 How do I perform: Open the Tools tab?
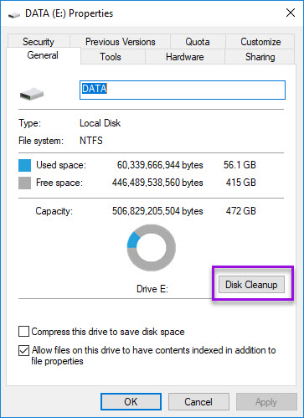(x=111, y=57)
